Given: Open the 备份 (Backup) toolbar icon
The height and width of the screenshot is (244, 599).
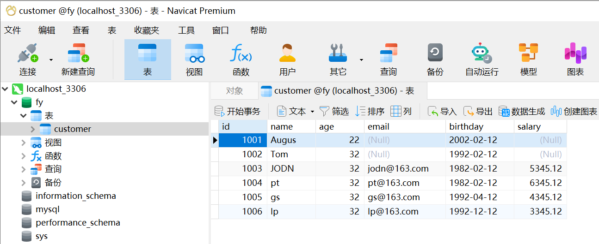Looking at the screenshot, I should [435, 54].
